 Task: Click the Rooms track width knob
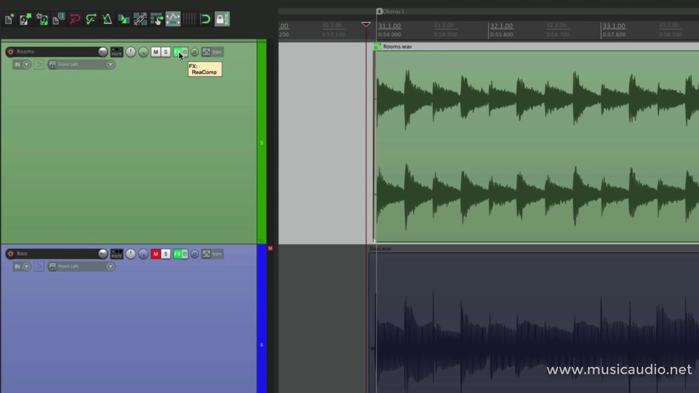click(143, 52)
